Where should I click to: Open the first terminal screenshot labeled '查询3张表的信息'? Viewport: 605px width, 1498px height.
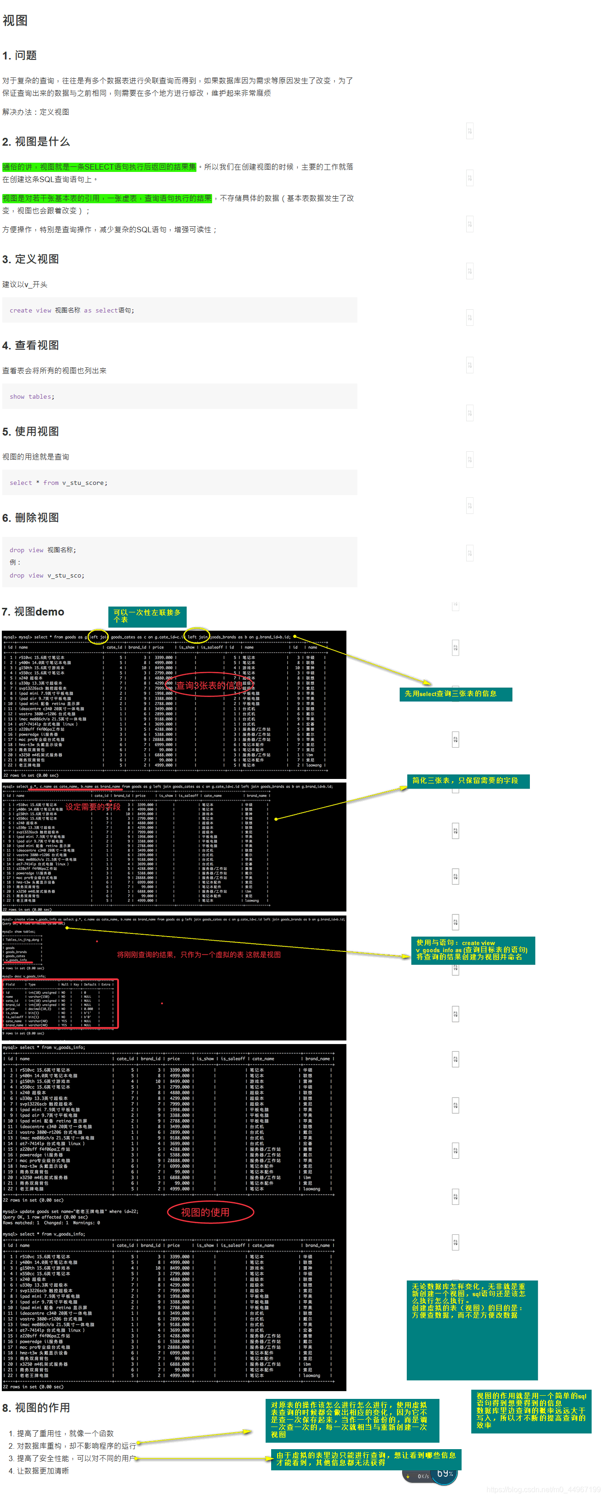click(x=174, y=704)
